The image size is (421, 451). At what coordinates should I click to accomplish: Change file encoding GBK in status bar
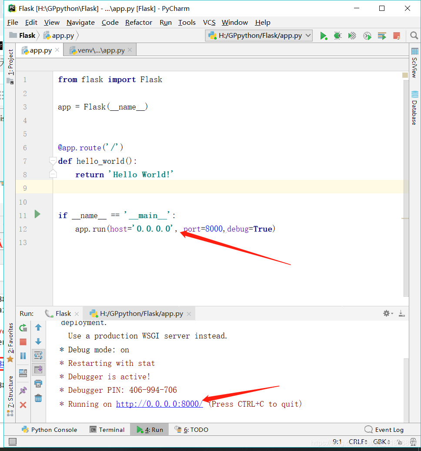(x=381, y=442)
